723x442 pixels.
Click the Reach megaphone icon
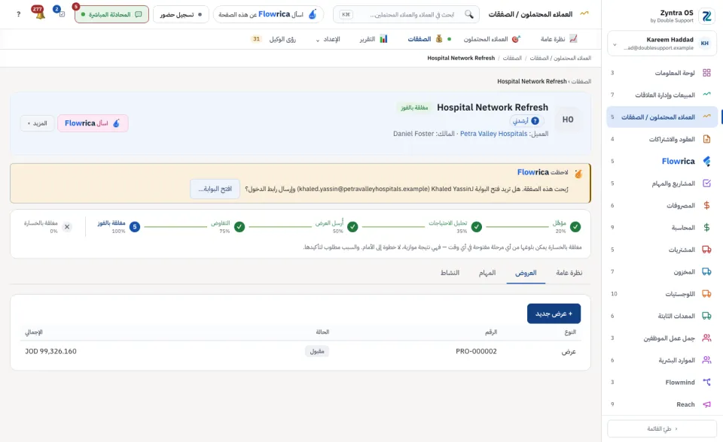(x=706, y=404)
